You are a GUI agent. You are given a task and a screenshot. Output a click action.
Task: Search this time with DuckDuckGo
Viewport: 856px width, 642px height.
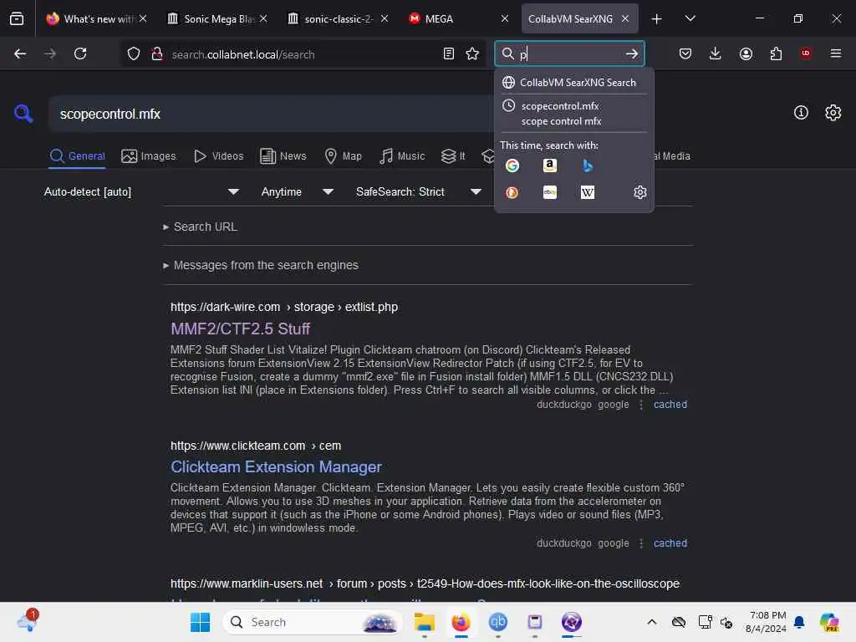click(512, 192)
